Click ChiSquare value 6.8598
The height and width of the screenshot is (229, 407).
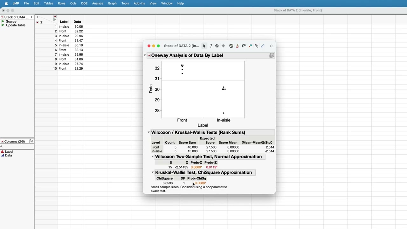click(168, 183)
